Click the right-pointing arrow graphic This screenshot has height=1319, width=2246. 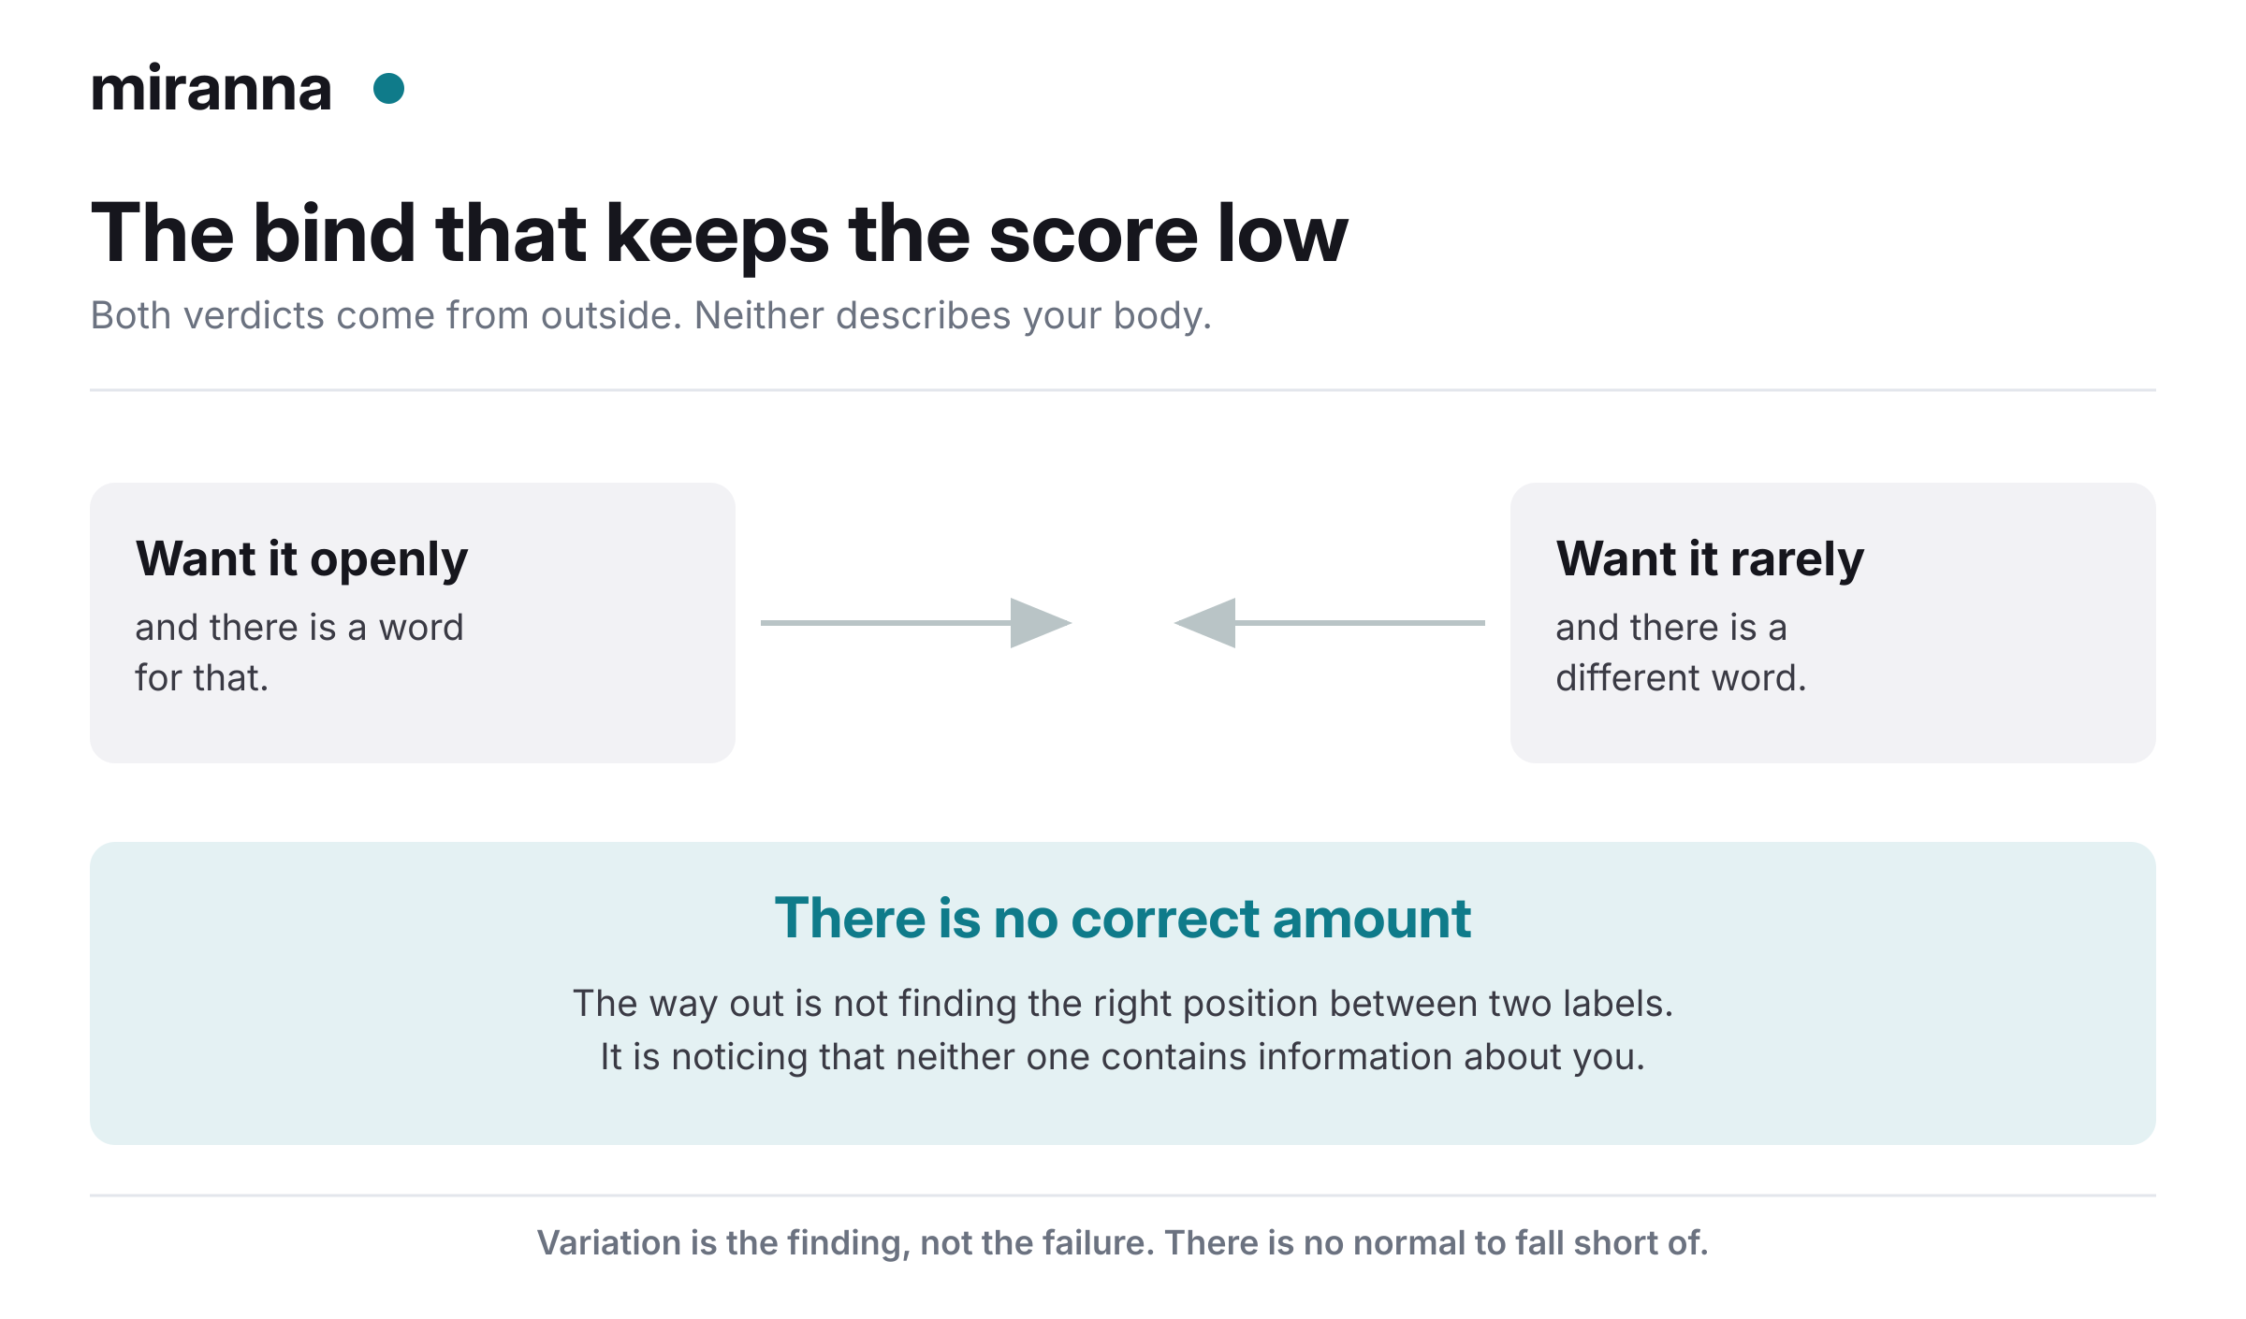(x=916, y=623)
